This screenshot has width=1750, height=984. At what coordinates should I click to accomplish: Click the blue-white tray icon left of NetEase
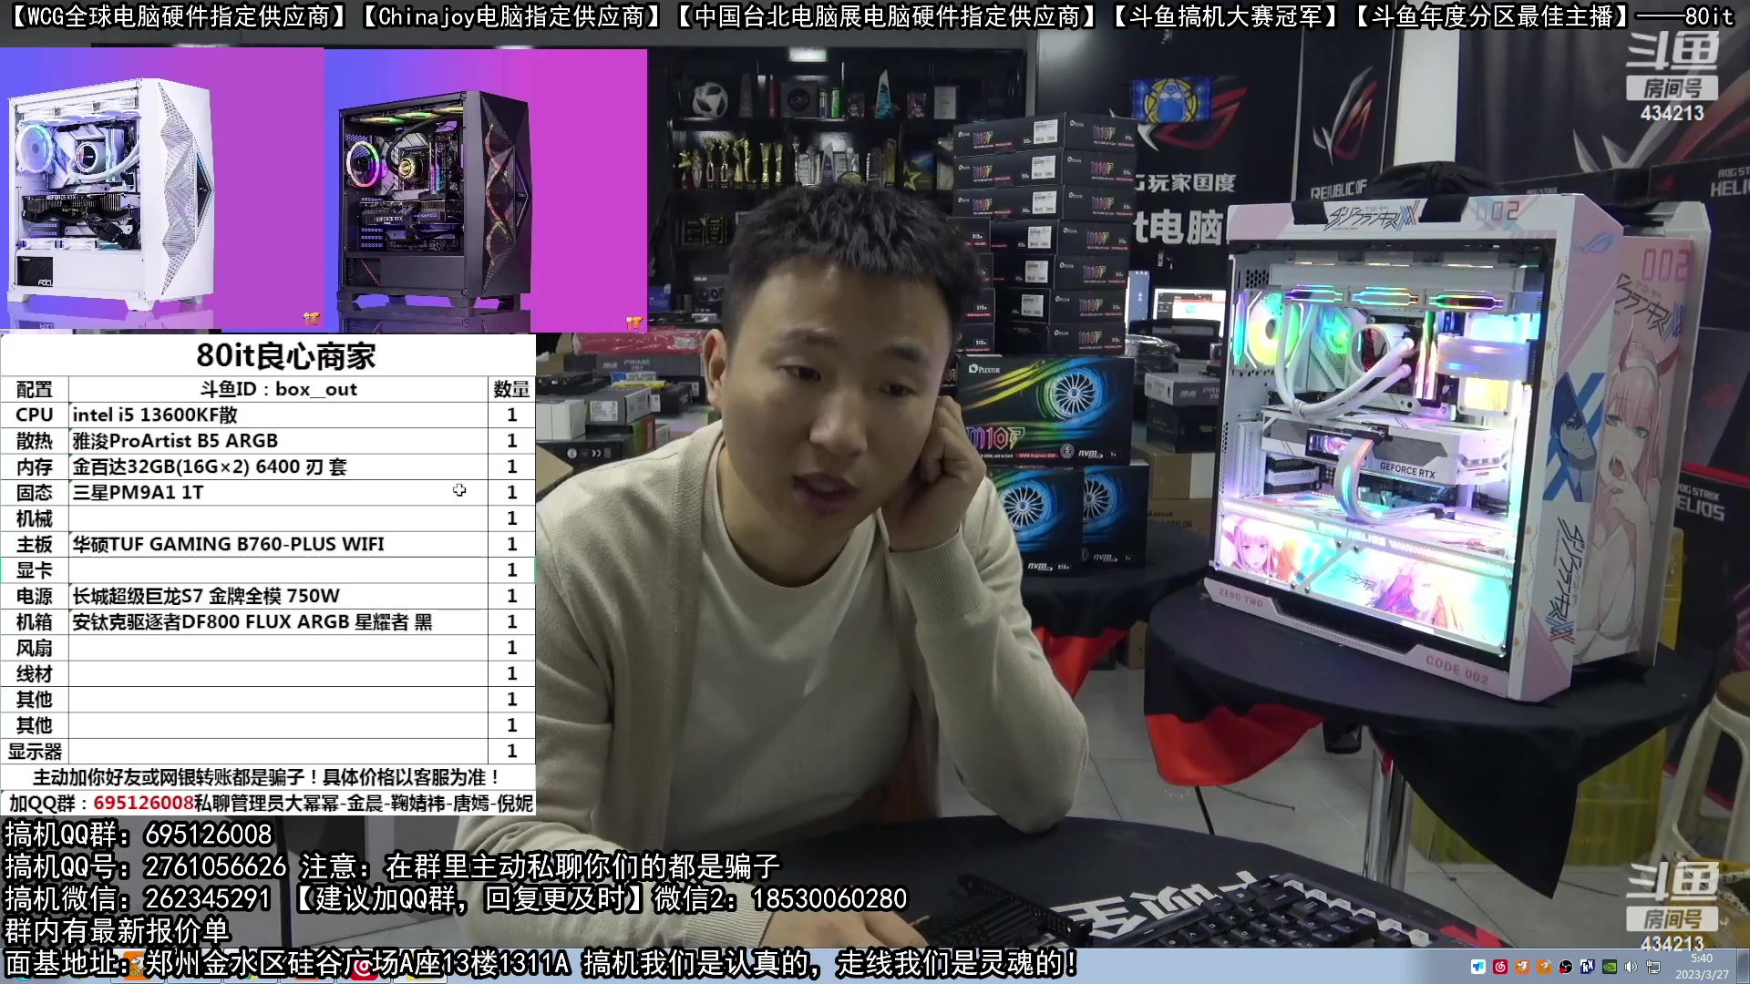tap(1478, 967)
